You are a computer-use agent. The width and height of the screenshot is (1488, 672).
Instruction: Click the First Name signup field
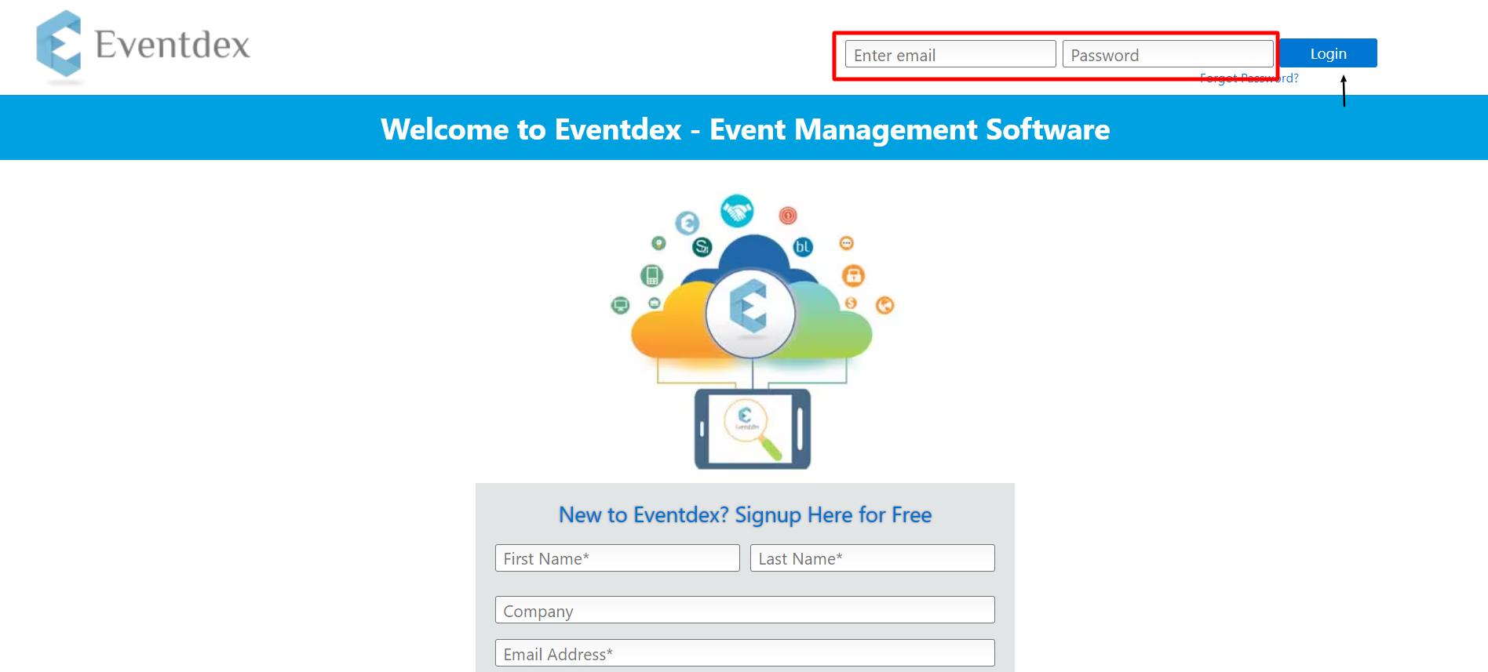point(617,558)
